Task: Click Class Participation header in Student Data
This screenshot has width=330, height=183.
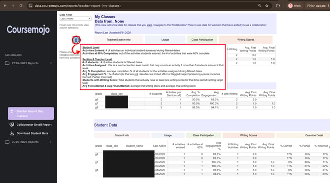Action: point(203,135)
